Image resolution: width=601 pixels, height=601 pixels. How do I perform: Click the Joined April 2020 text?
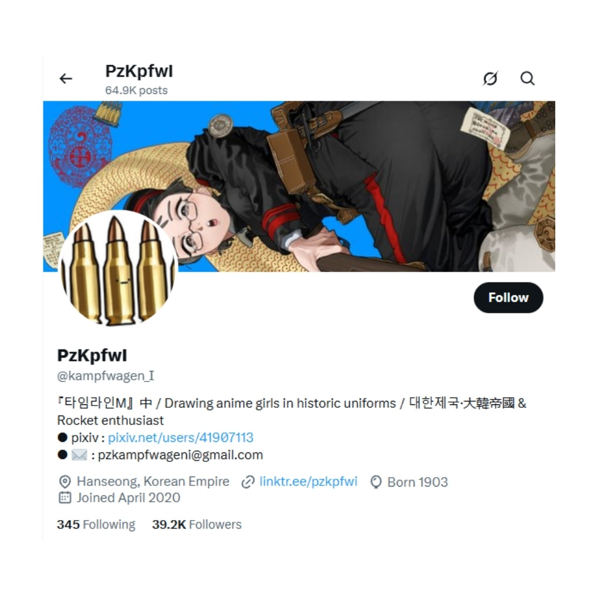click(x=128, y=498)
